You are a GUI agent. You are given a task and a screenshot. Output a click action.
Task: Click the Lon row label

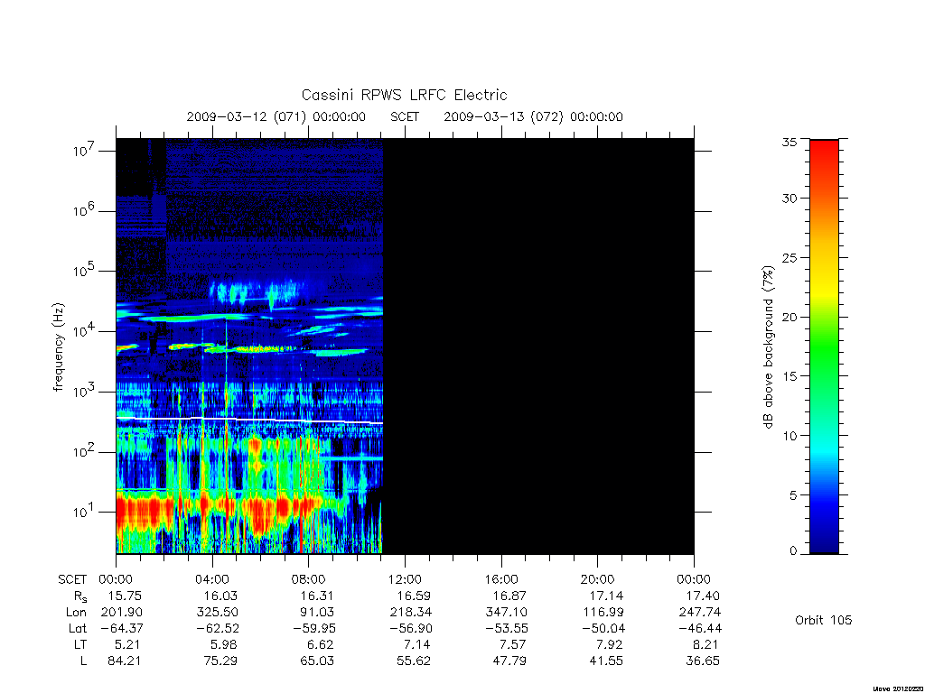pos(76,613)
